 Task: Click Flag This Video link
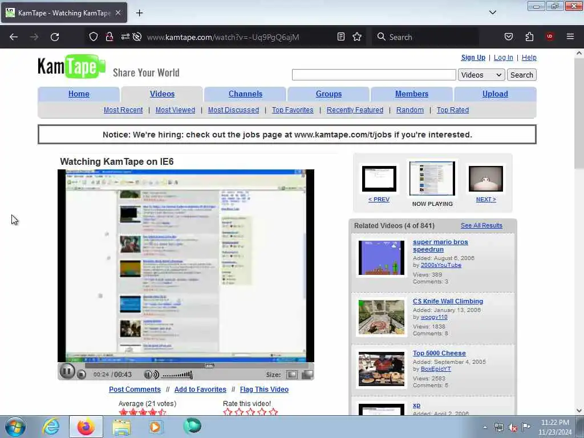click(264, 389)
